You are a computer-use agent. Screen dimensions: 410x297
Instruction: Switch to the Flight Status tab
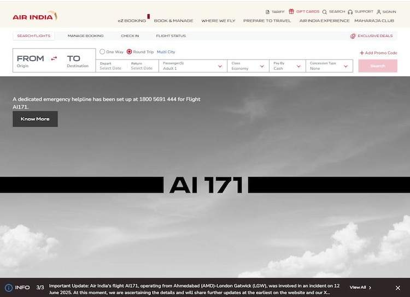coord(171,36)
